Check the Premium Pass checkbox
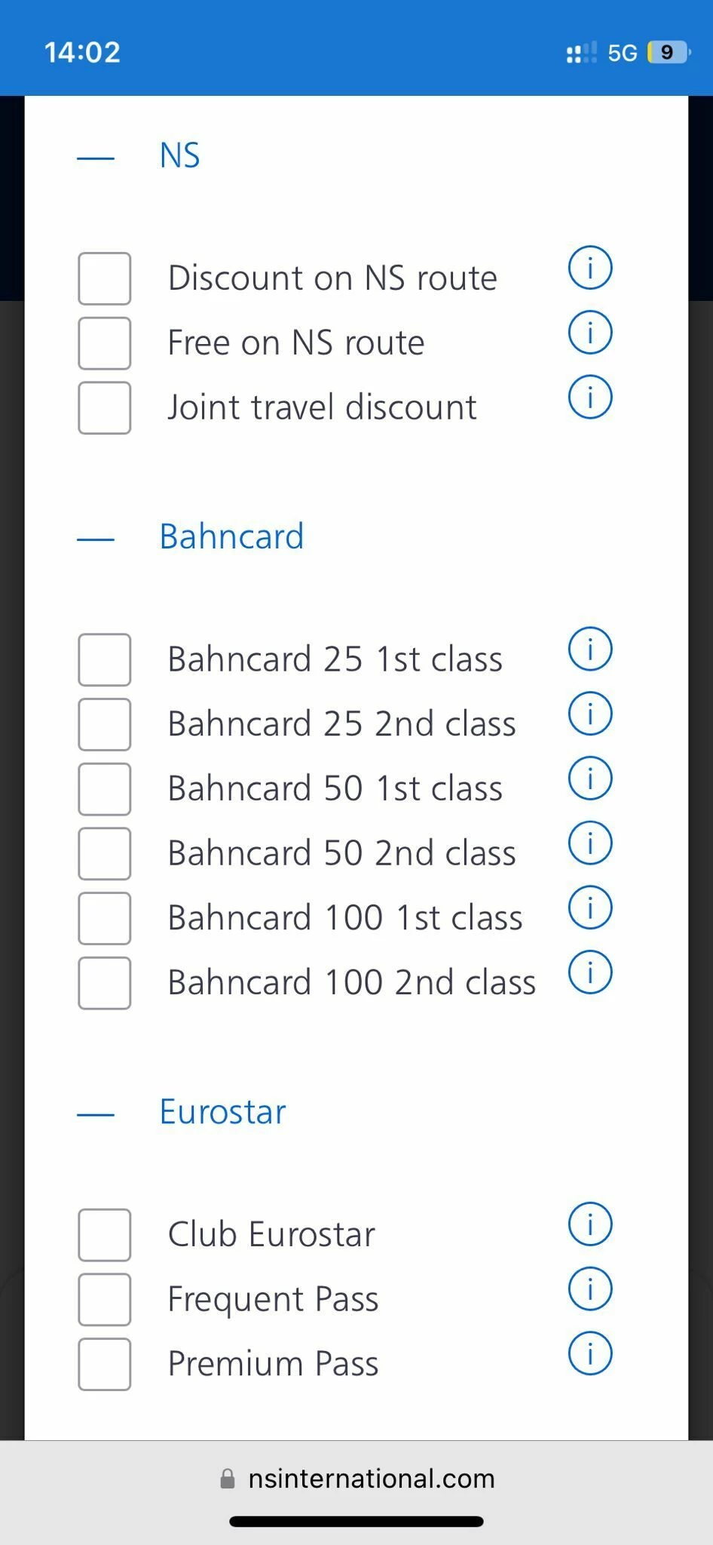Viewport: 713px width, 1545px height. [104, 1364]
